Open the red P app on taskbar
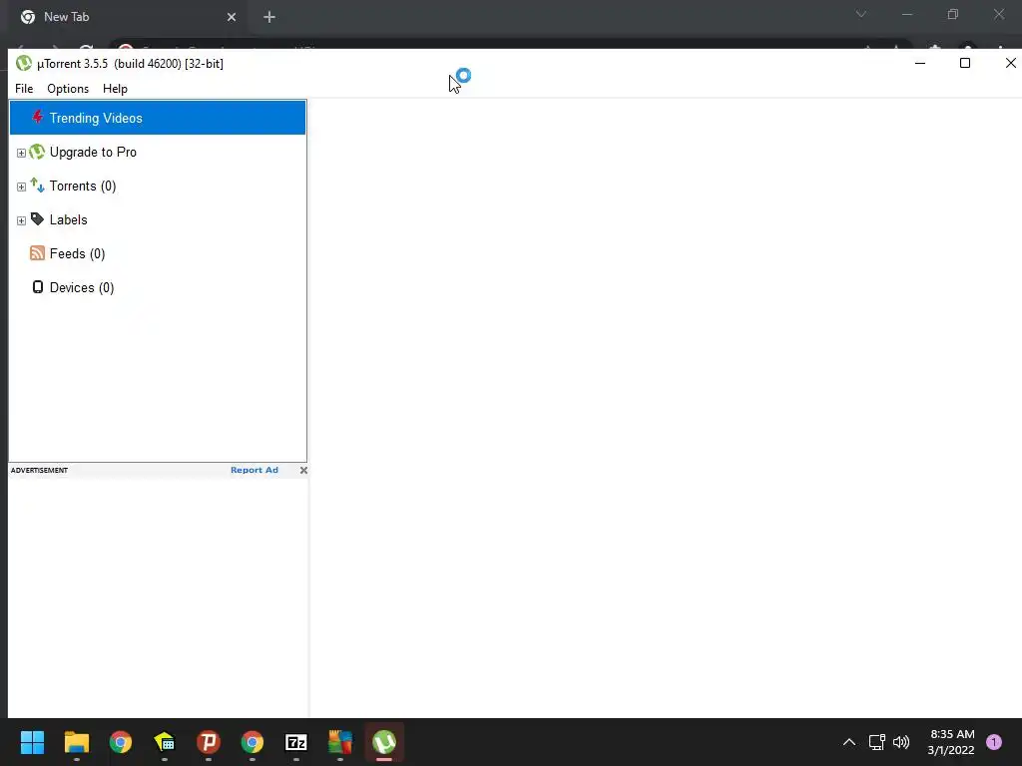 point(209,742)
